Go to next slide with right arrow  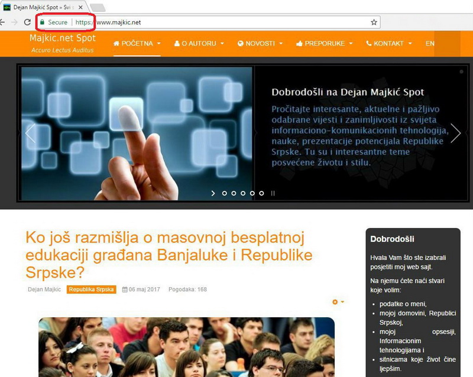click(x=455, y=133)
